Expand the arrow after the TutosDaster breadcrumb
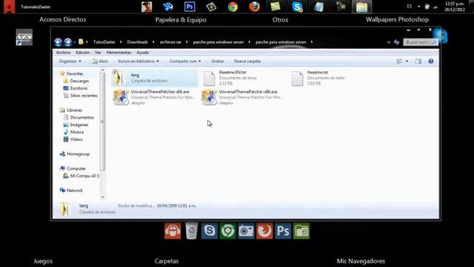This screenshot has width=474, height=267. pyautogui.click(x=121, y=42)
